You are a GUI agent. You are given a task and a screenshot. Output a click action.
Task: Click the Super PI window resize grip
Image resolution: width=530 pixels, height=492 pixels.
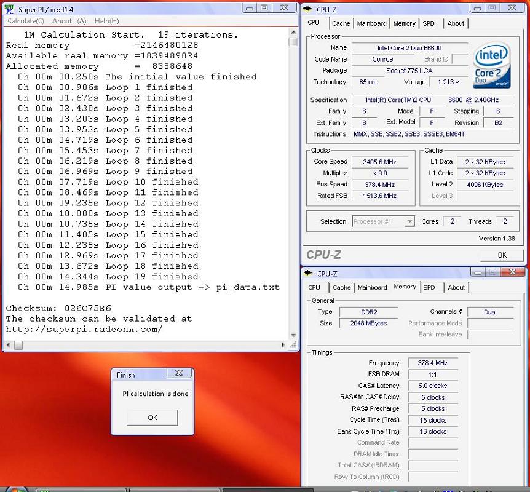pos(293,345)
